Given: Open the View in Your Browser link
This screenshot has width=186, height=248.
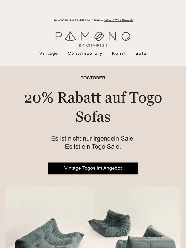Looking at the screenshot, I should 119,20.
